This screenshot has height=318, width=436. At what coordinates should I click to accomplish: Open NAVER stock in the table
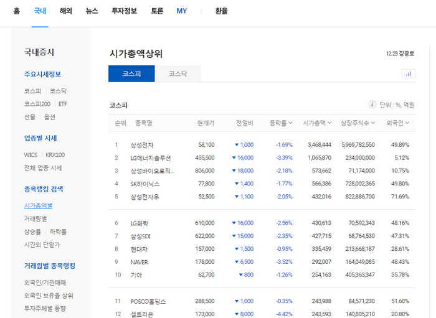139,262
